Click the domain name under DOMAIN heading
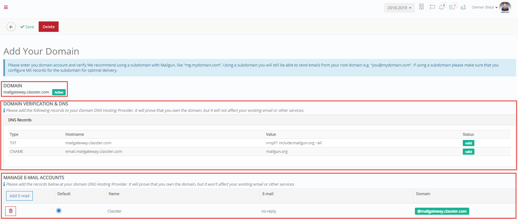Screen dimensions: 518x219 pos(26,92)
